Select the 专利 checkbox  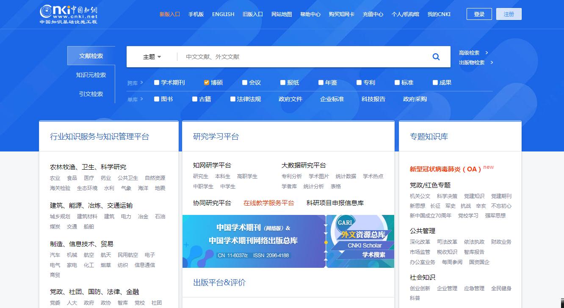359,82
